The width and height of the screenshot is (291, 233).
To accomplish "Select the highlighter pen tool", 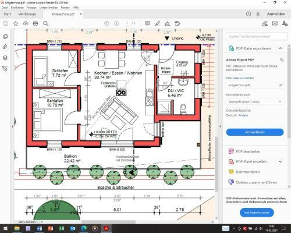I will coord(158,23).
